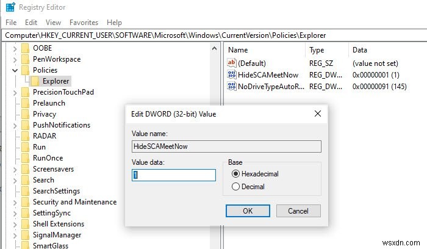Image resolution: width=427 pixels, height=249 pixels.
Task: Click the PrecisionTouchPad folder icon
Action: [x=26, y=92]
